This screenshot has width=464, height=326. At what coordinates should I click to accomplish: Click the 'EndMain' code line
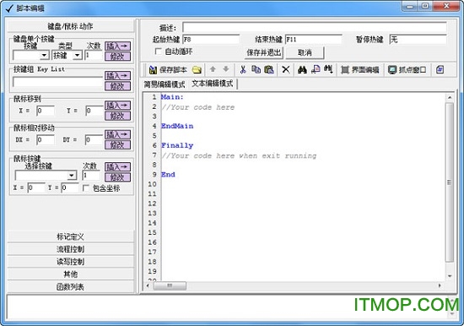[x=177, y=126]
